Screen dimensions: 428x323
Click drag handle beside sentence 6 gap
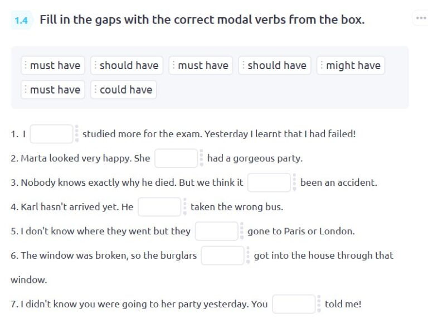248,255
